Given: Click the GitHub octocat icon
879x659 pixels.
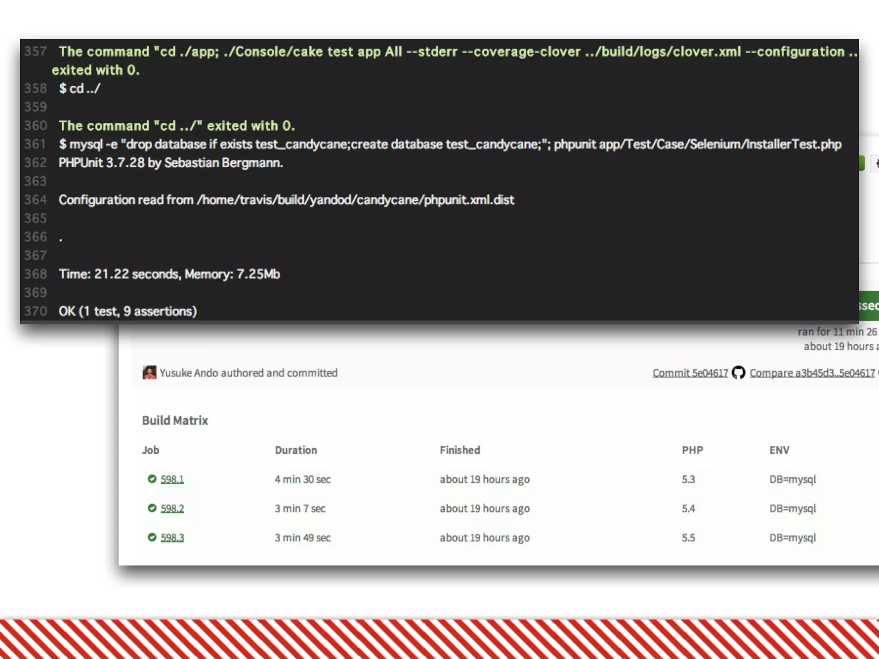Looking at the screenshot, I should 738,372.
